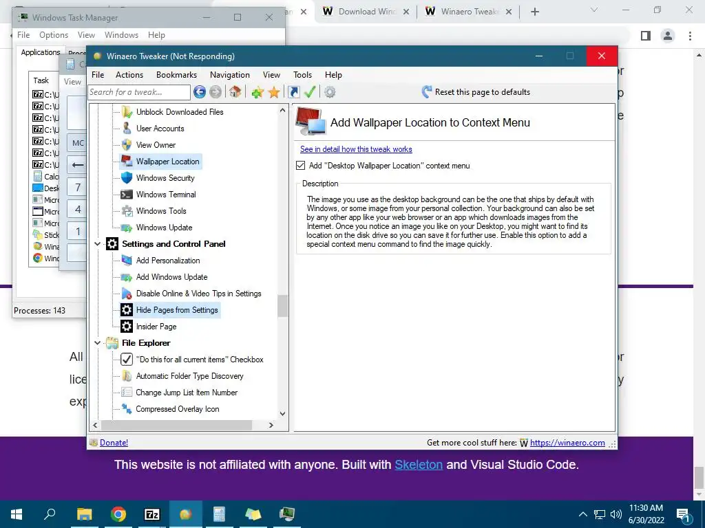Open a new browser tab
The height and width of the screenshot is (528, 705).
pos(534,12)
